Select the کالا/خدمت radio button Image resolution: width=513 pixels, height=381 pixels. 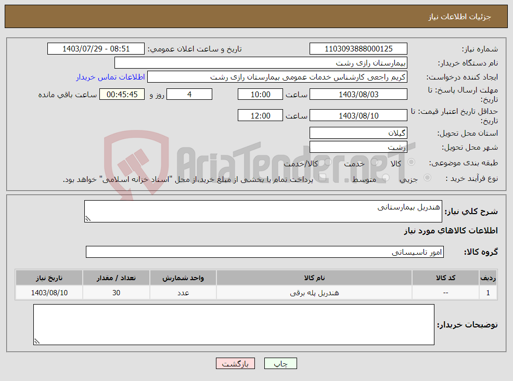[328, 162]
